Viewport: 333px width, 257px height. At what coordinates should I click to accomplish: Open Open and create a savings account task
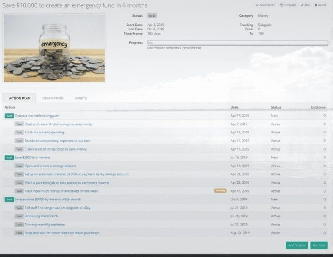[x=50, y=166]
